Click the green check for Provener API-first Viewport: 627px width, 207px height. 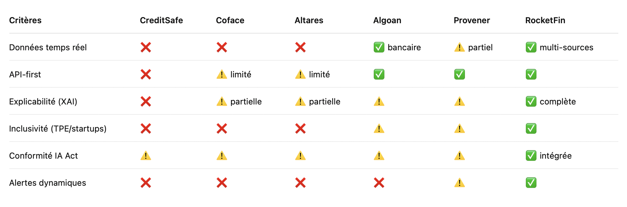click(459, 74)
